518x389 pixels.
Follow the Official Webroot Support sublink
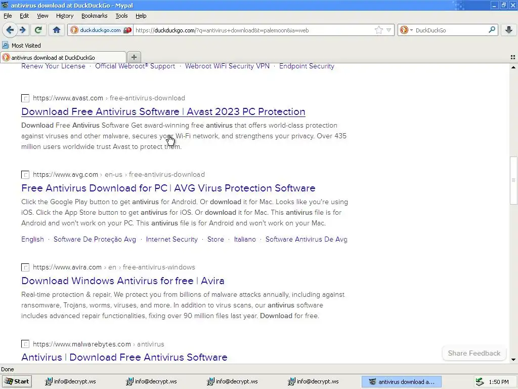tap(135, 66)
